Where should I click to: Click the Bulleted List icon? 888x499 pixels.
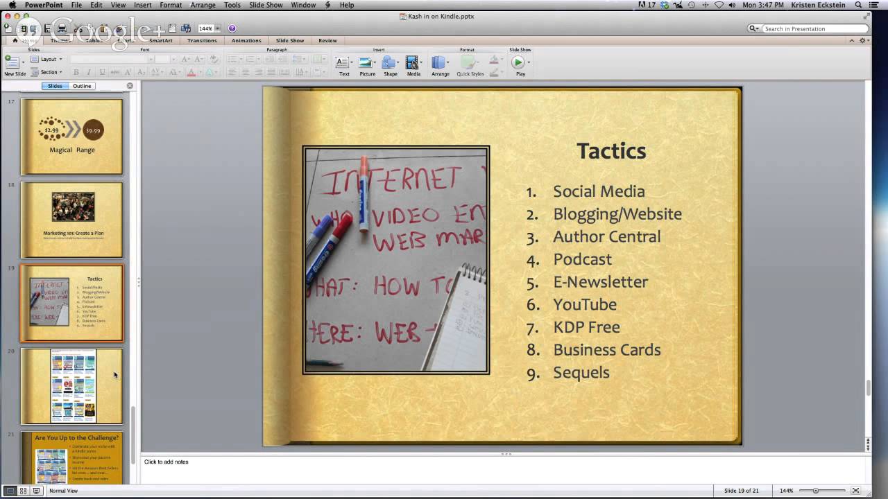(234, 59)
